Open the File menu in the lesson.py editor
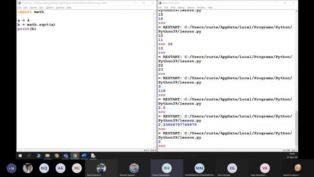The image size is (314, 177). coord(20,8)
